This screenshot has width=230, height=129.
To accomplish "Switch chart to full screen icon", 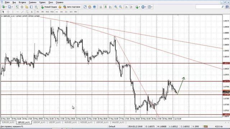I will tap(85, 7).
